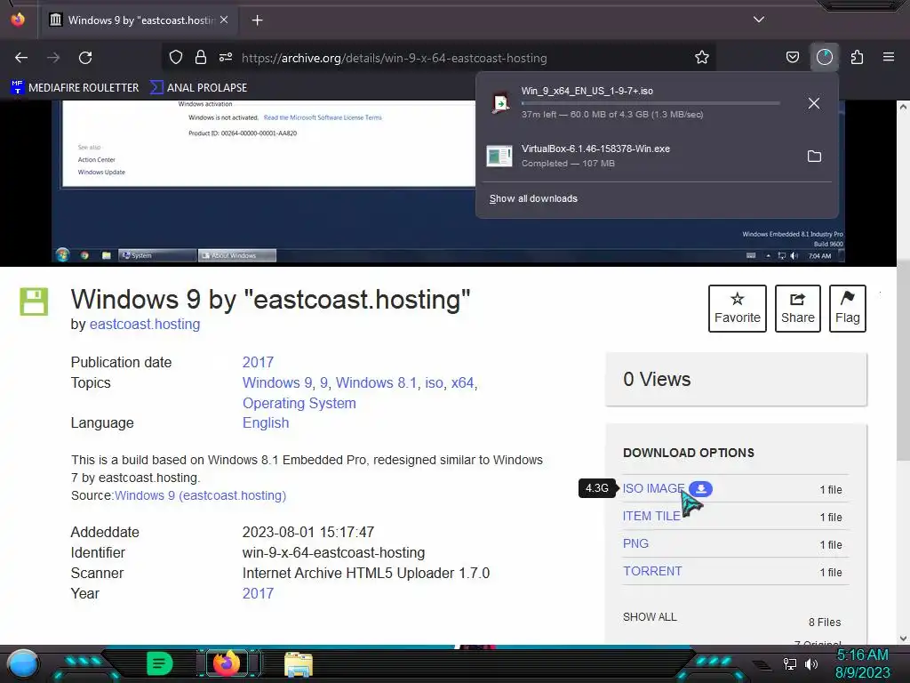Open a new browser tab
This screenshot has height=683, width=910.
(257, 20)
